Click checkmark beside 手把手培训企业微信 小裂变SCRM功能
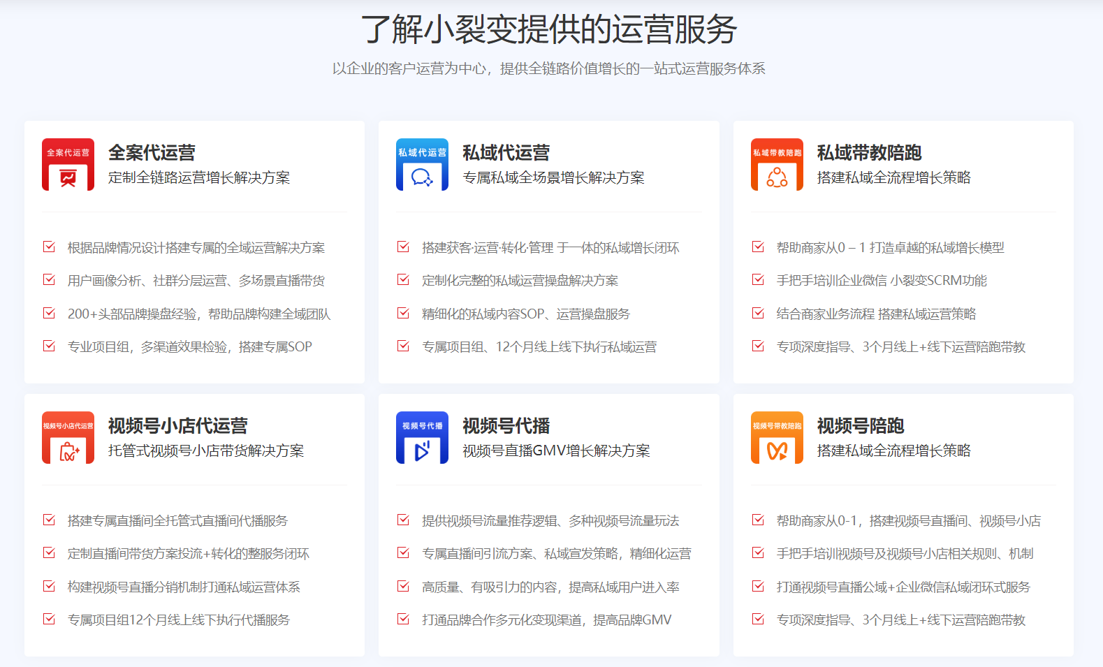Viewport: 1103px width, 667px height. pyautogui.click(x=758, y=280)
